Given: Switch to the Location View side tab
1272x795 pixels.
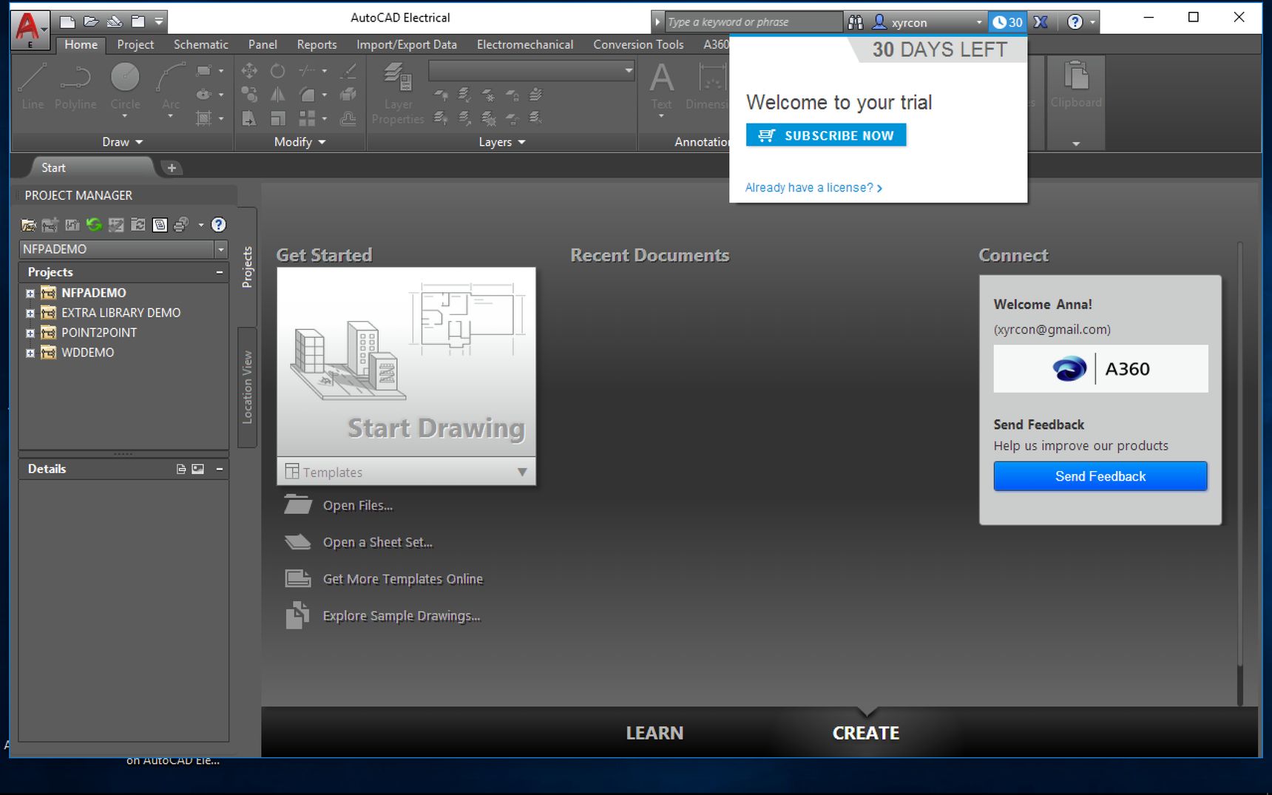Looking at the screenshot, I should pyautogui.click(x=248, y=387).
